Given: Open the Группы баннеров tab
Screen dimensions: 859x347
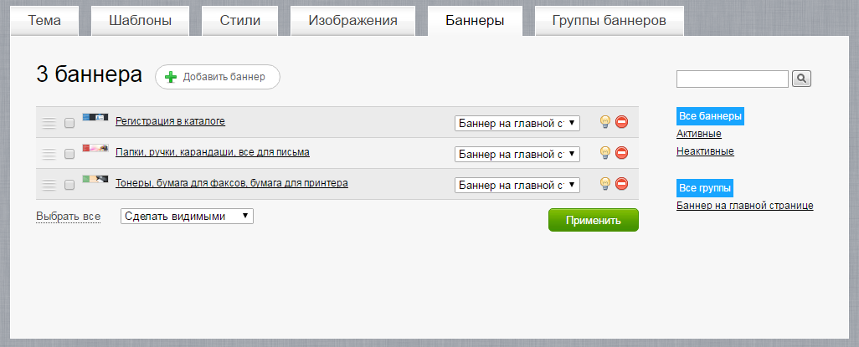Looking at the screenshot, I should [x=609, y=21].
